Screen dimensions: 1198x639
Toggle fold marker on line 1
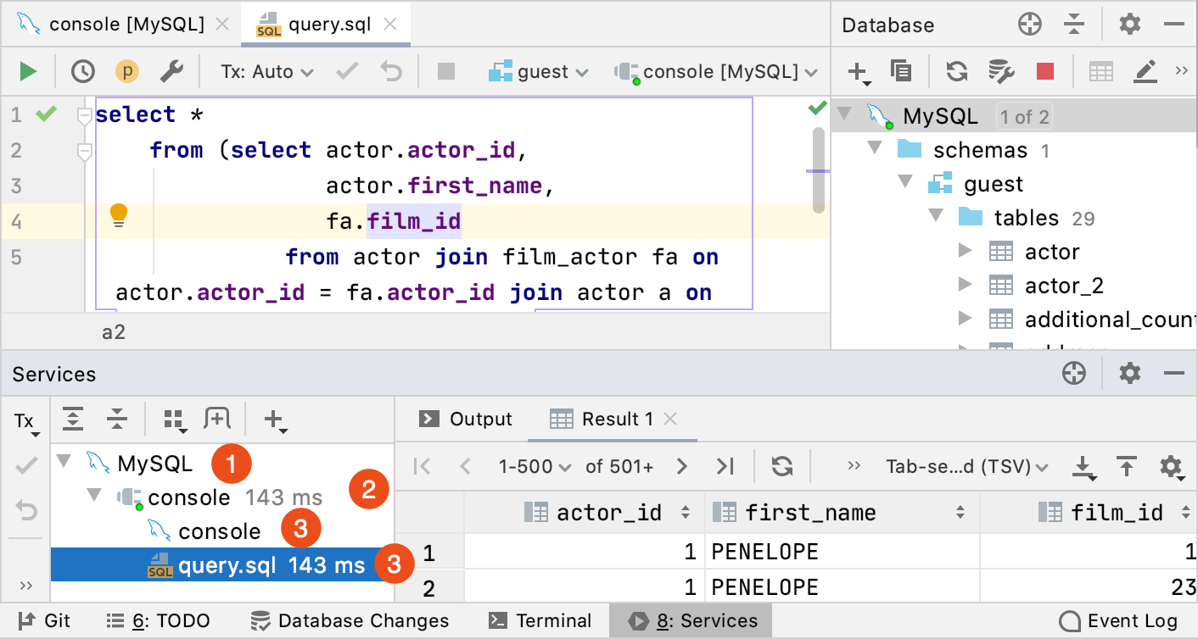tap(84, 115)
